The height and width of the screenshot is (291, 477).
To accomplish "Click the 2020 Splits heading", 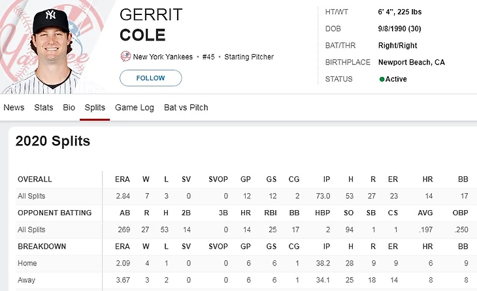I will coord(53,141).
